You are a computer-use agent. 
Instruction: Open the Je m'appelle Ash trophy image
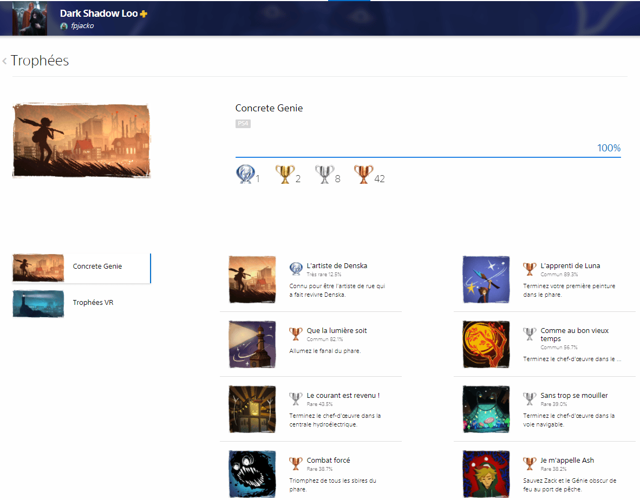click(486, 474)
